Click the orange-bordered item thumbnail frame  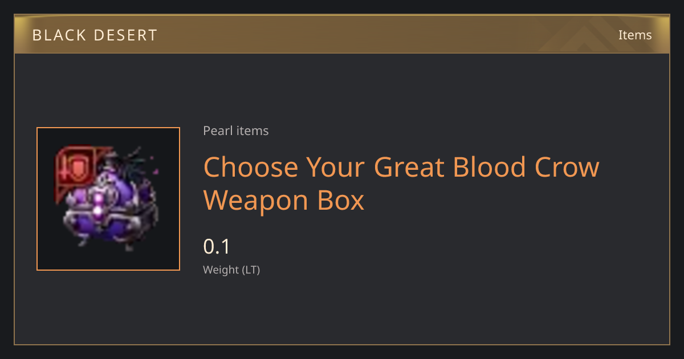(108, 199)
